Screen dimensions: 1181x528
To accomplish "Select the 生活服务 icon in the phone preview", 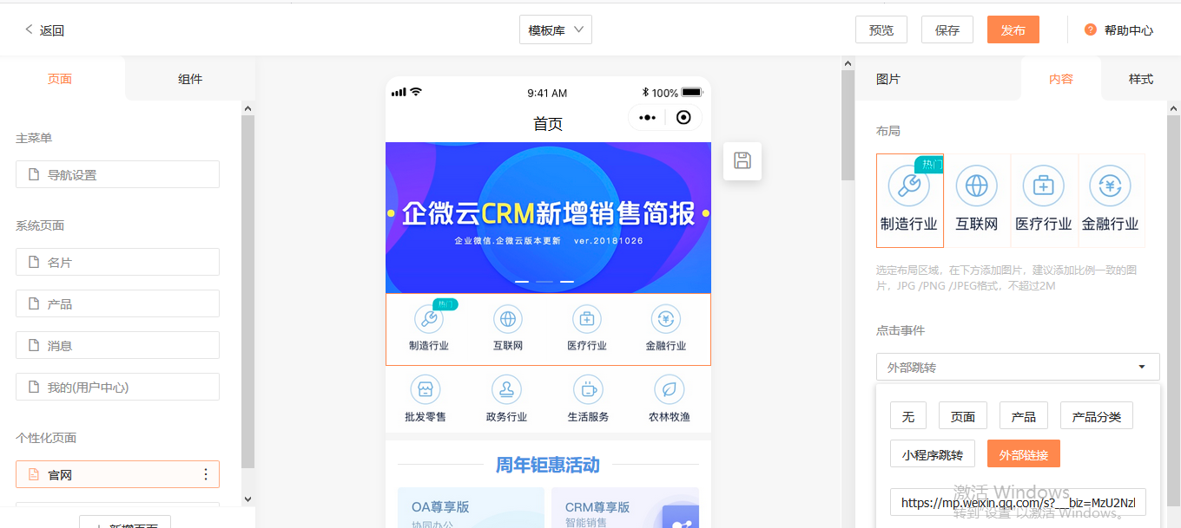I will coord(587,389).
